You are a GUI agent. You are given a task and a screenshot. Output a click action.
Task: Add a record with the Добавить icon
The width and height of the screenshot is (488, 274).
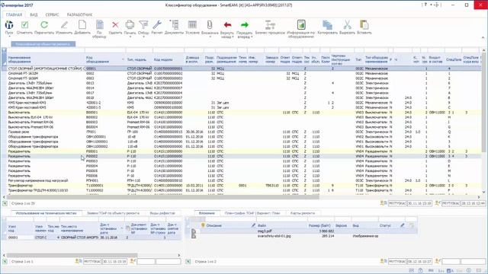(82, 25)
